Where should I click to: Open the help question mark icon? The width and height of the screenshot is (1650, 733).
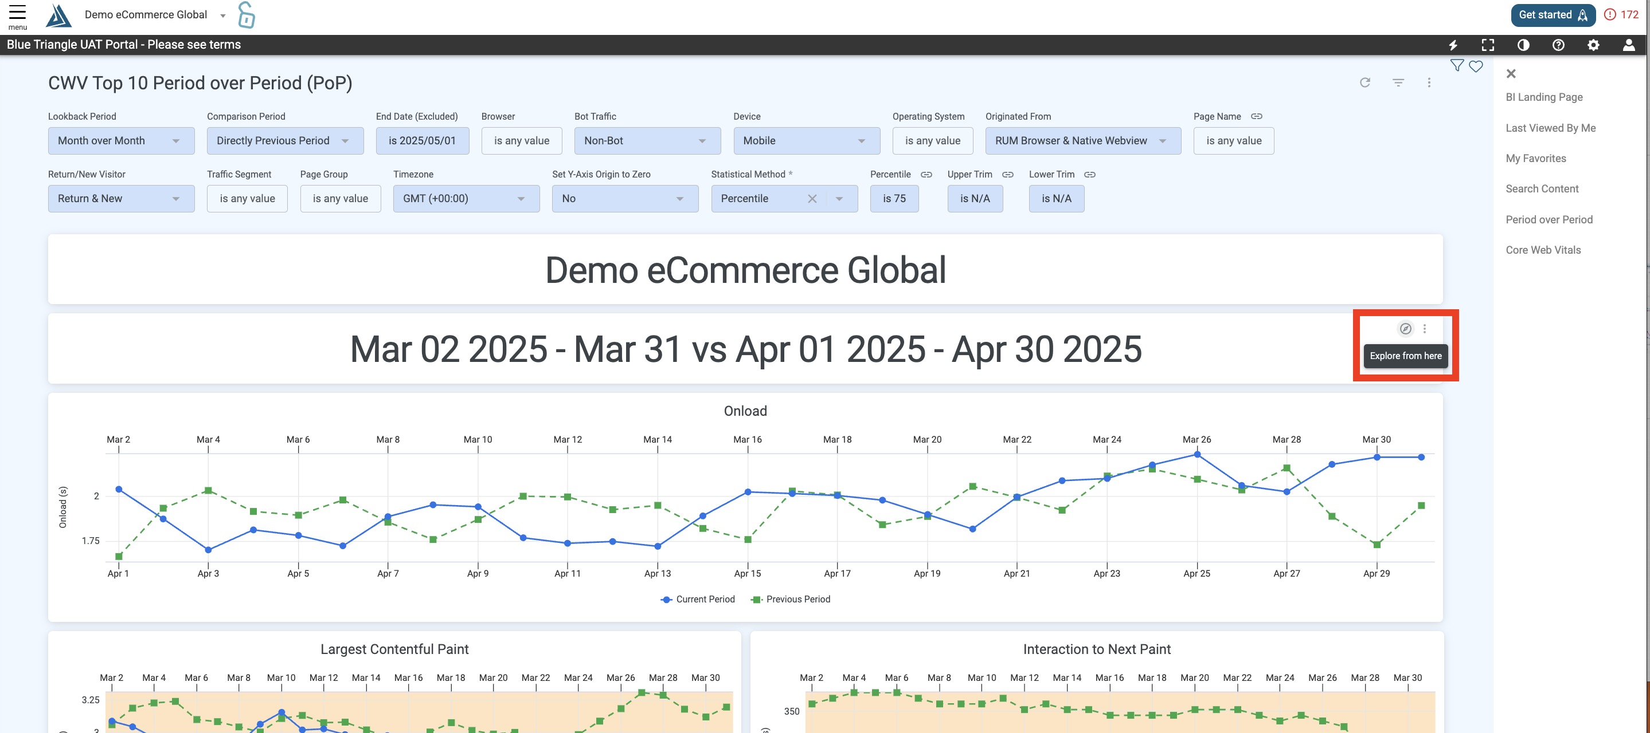click(x=1558, y=45)
